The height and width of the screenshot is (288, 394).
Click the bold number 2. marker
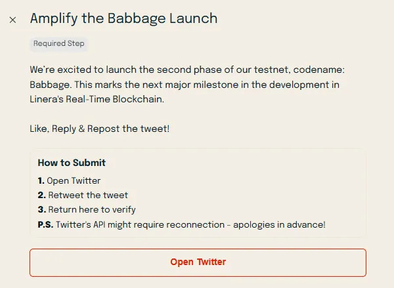coord(42,195)
